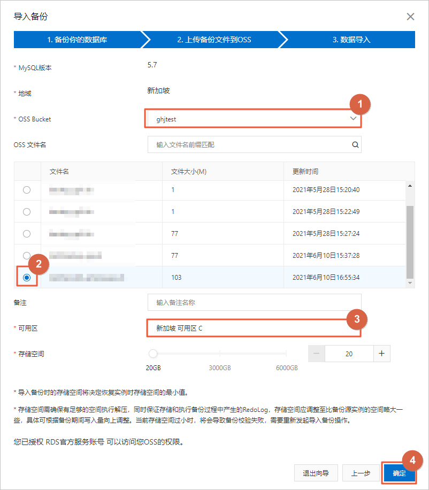The height and width of the screenshot is (490, 429).
Task: Open the 可用区 新加坡 可用区 C selector
Action: [254, 328]
